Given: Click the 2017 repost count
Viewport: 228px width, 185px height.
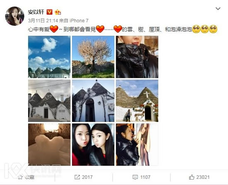Looking at the screenshot, I should coord(87,177).
